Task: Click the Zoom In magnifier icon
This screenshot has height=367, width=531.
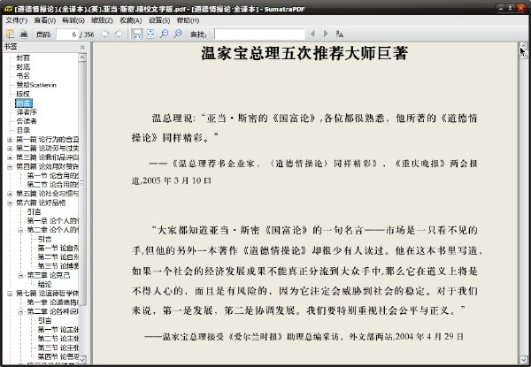Action: 178,34
